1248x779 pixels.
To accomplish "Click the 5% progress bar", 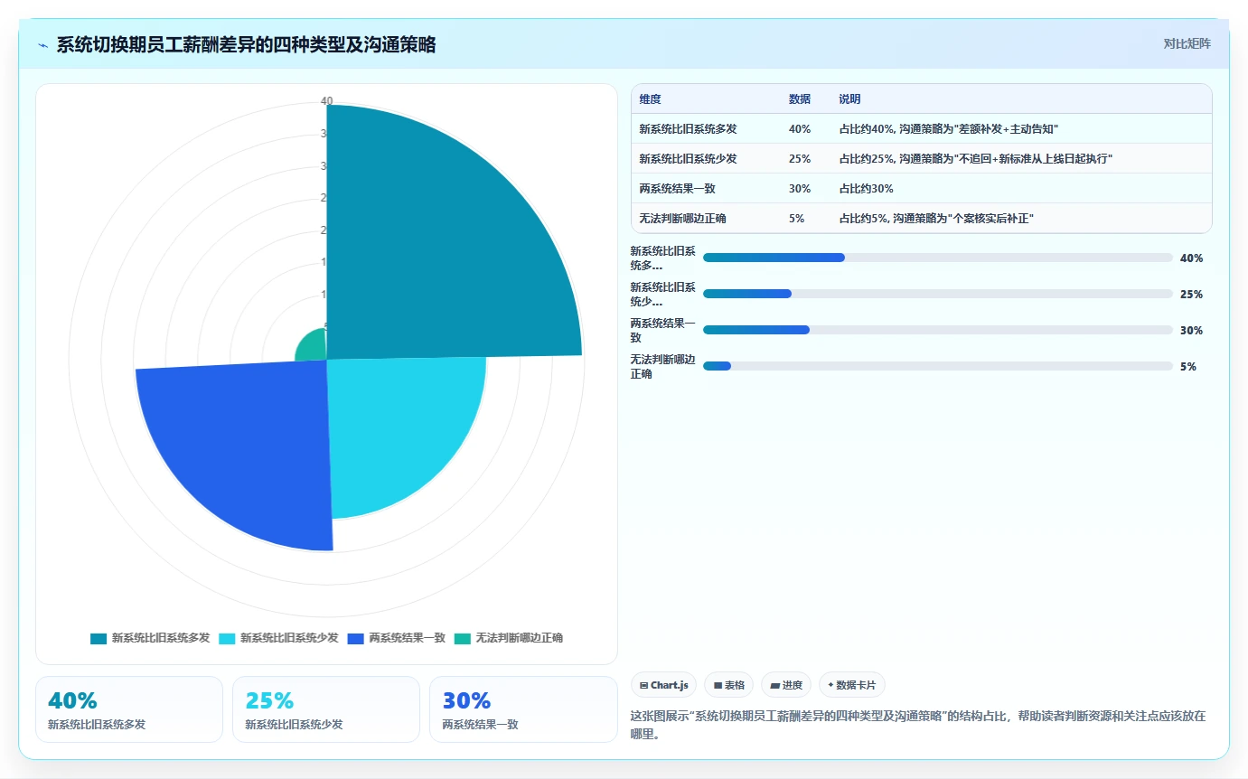I will [x=937, y=366].
